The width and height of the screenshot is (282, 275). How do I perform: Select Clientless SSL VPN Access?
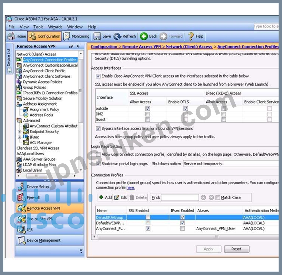pyautogui.click(x=38, y=148)
